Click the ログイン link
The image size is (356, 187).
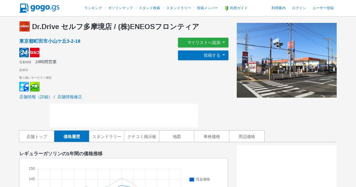(299, 8)
